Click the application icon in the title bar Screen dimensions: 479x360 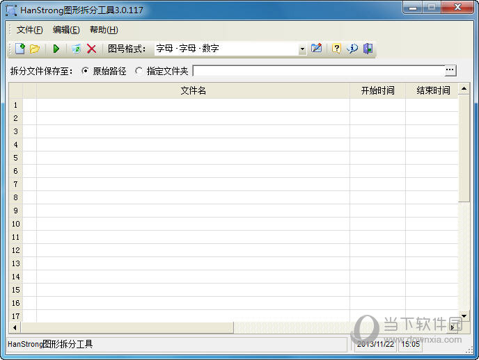pyautogui.click(x=11, y=10)
